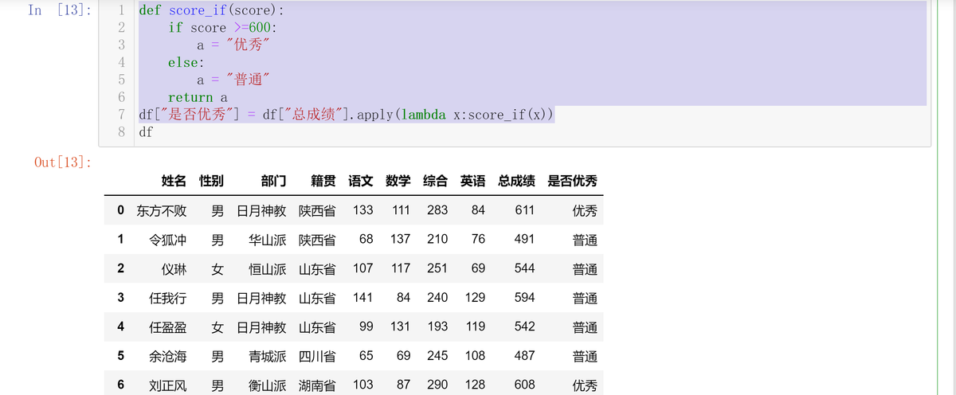The image size is (956, 395).
Task: Click 英语 score 129
Action: [475, 298]
